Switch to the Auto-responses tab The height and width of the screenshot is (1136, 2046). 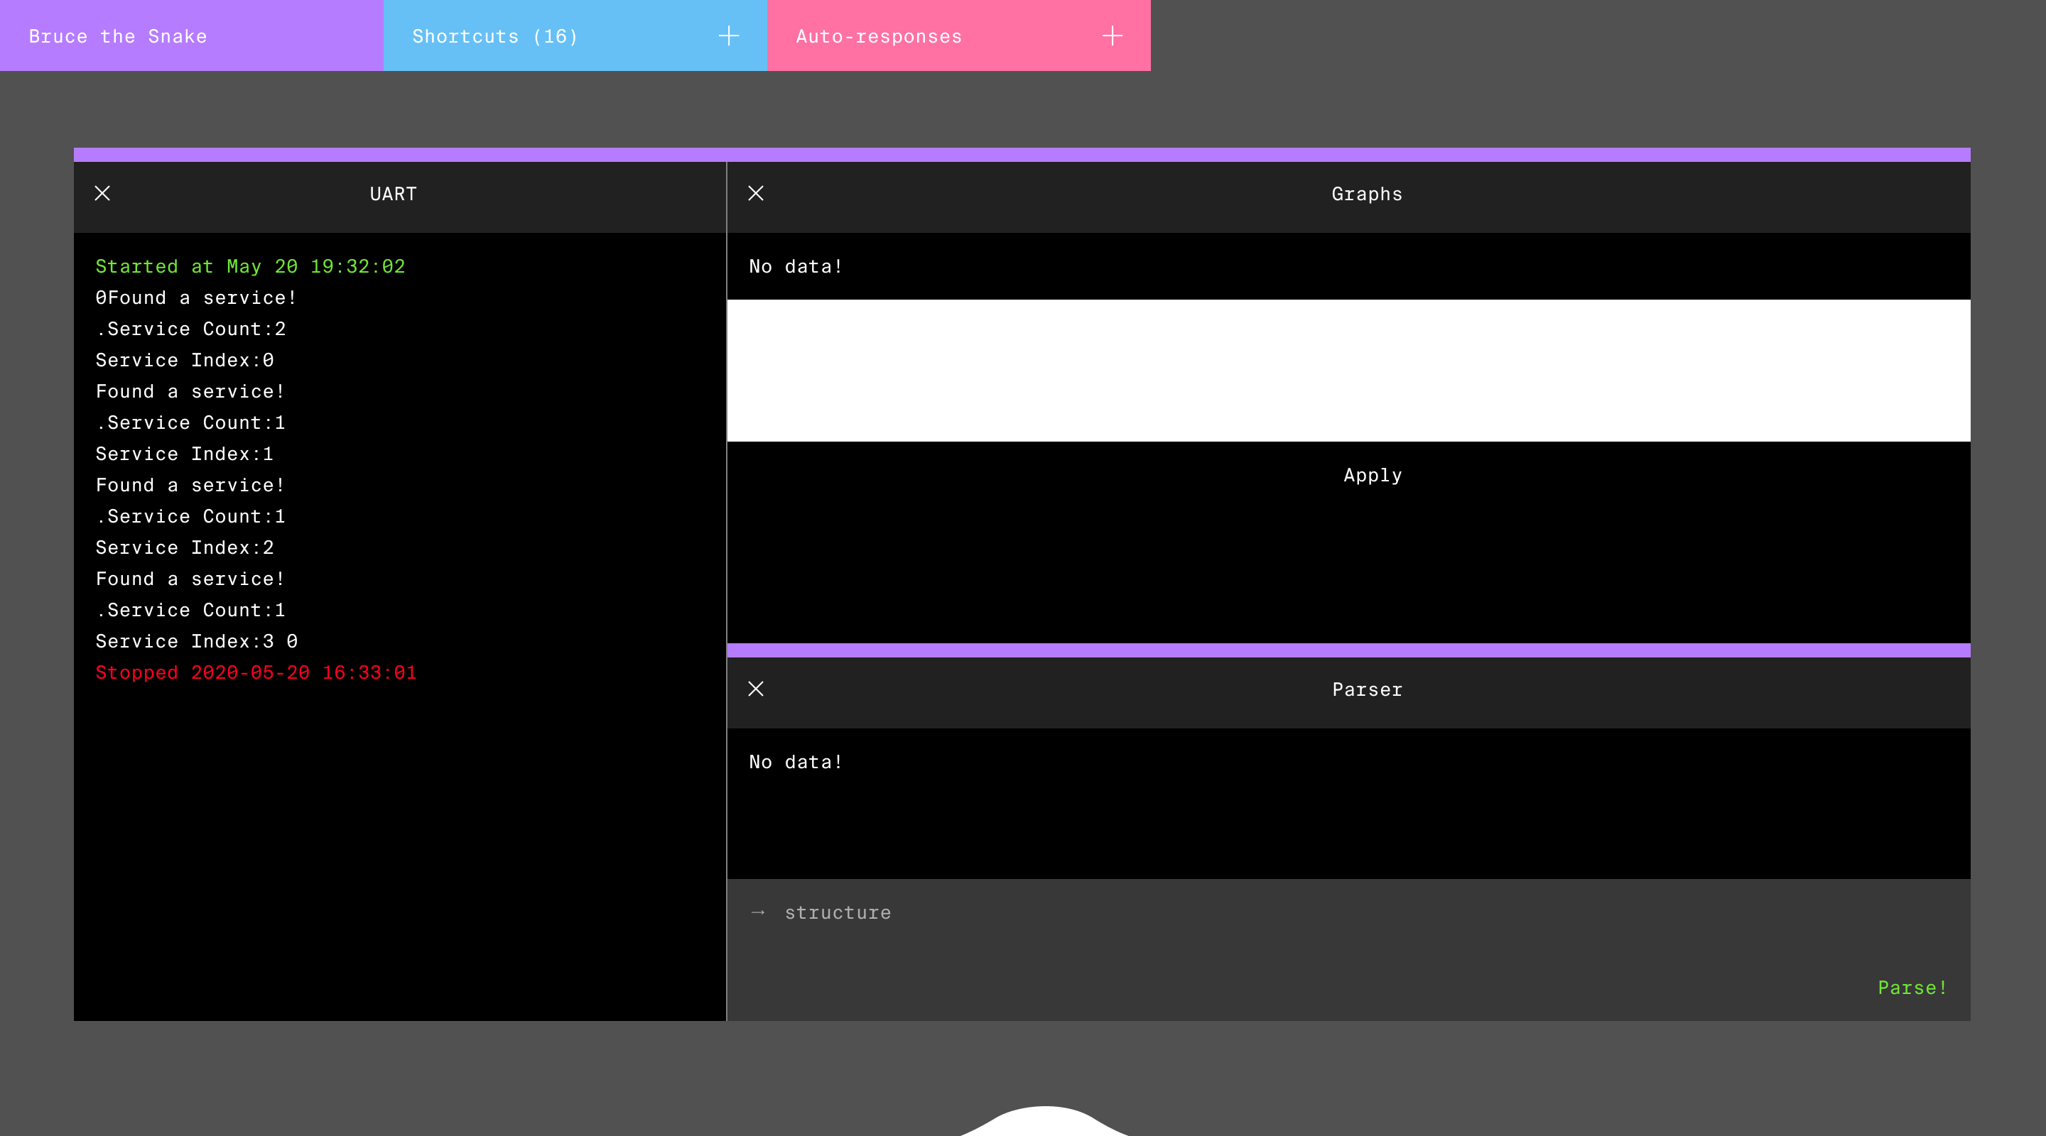pyautogui.click(x=879, y=35)
